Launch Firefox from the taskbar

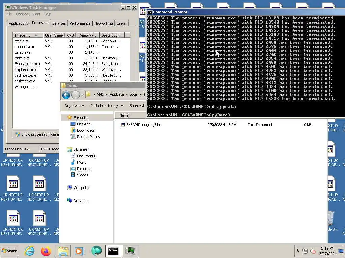pyautogui.click(x=46, y=251)
